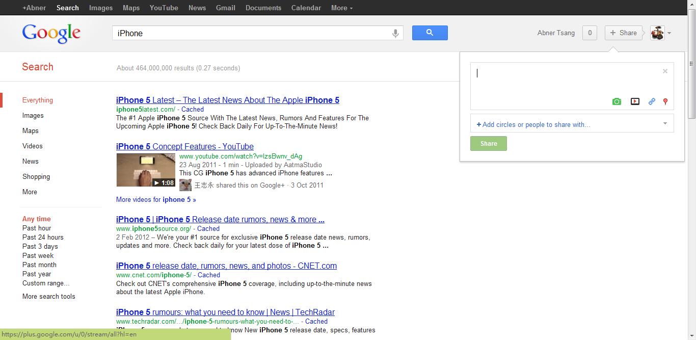Close the share box with X
Screen dimensions: 696x340
point(665,71)
